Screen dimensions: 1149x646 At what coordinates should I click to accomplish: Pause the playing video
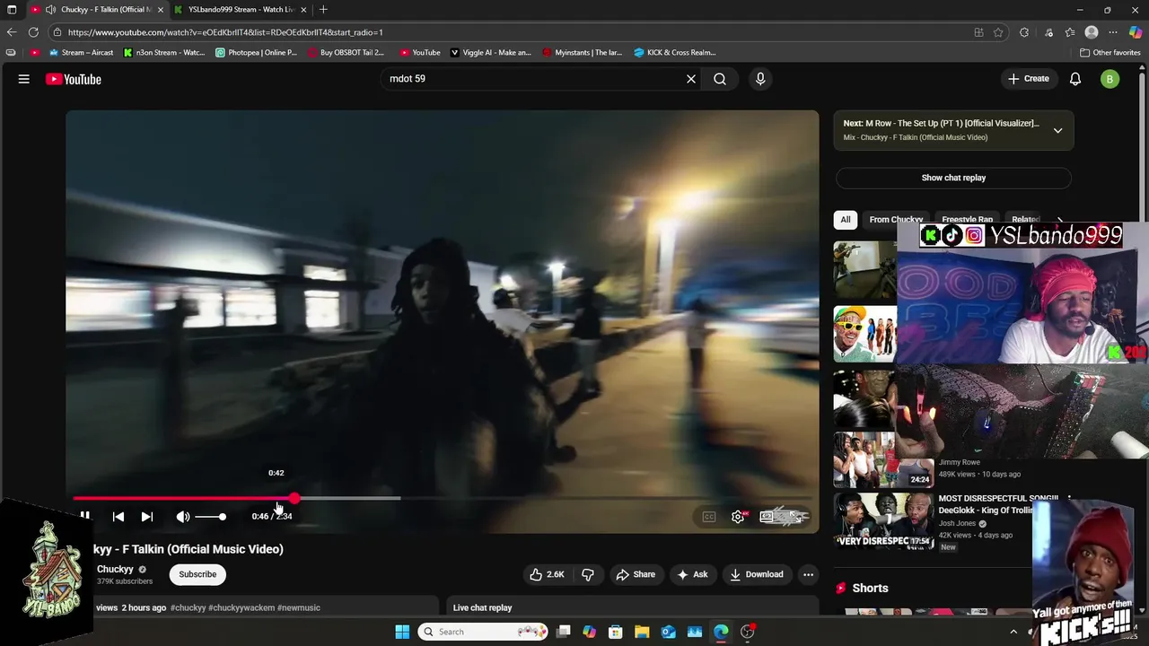pyautogui.click(x=84, y=516)
